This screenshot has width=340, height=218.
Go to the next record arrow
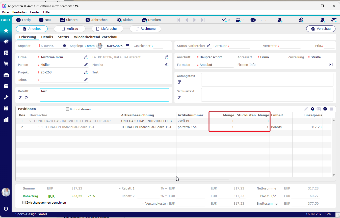click(x=195, y=20)
